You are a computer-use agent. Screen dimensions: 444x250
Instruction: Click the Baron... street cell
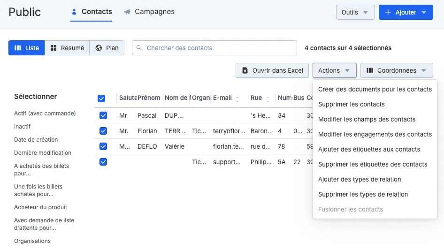tap(261, 131)
